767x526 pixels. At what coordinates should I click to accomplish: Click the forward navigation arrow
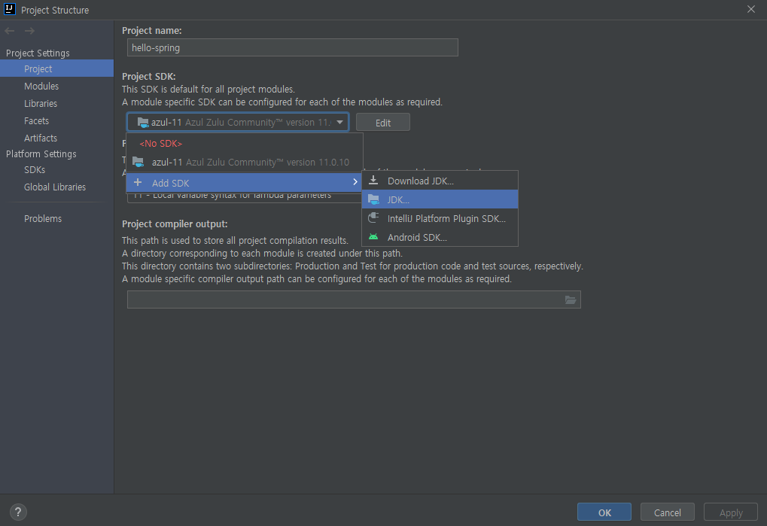pos(29,31)
